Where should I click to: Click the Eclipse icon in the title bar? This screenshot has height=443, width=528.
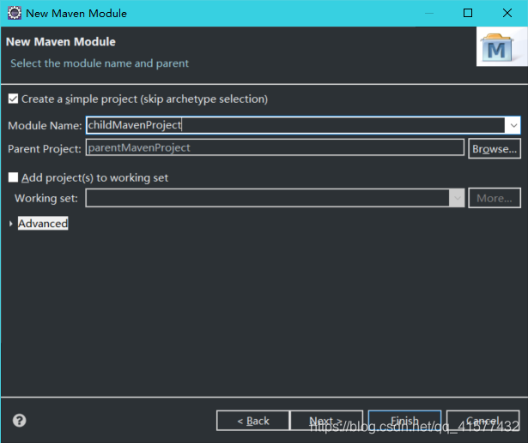click(x=15, y=13)
